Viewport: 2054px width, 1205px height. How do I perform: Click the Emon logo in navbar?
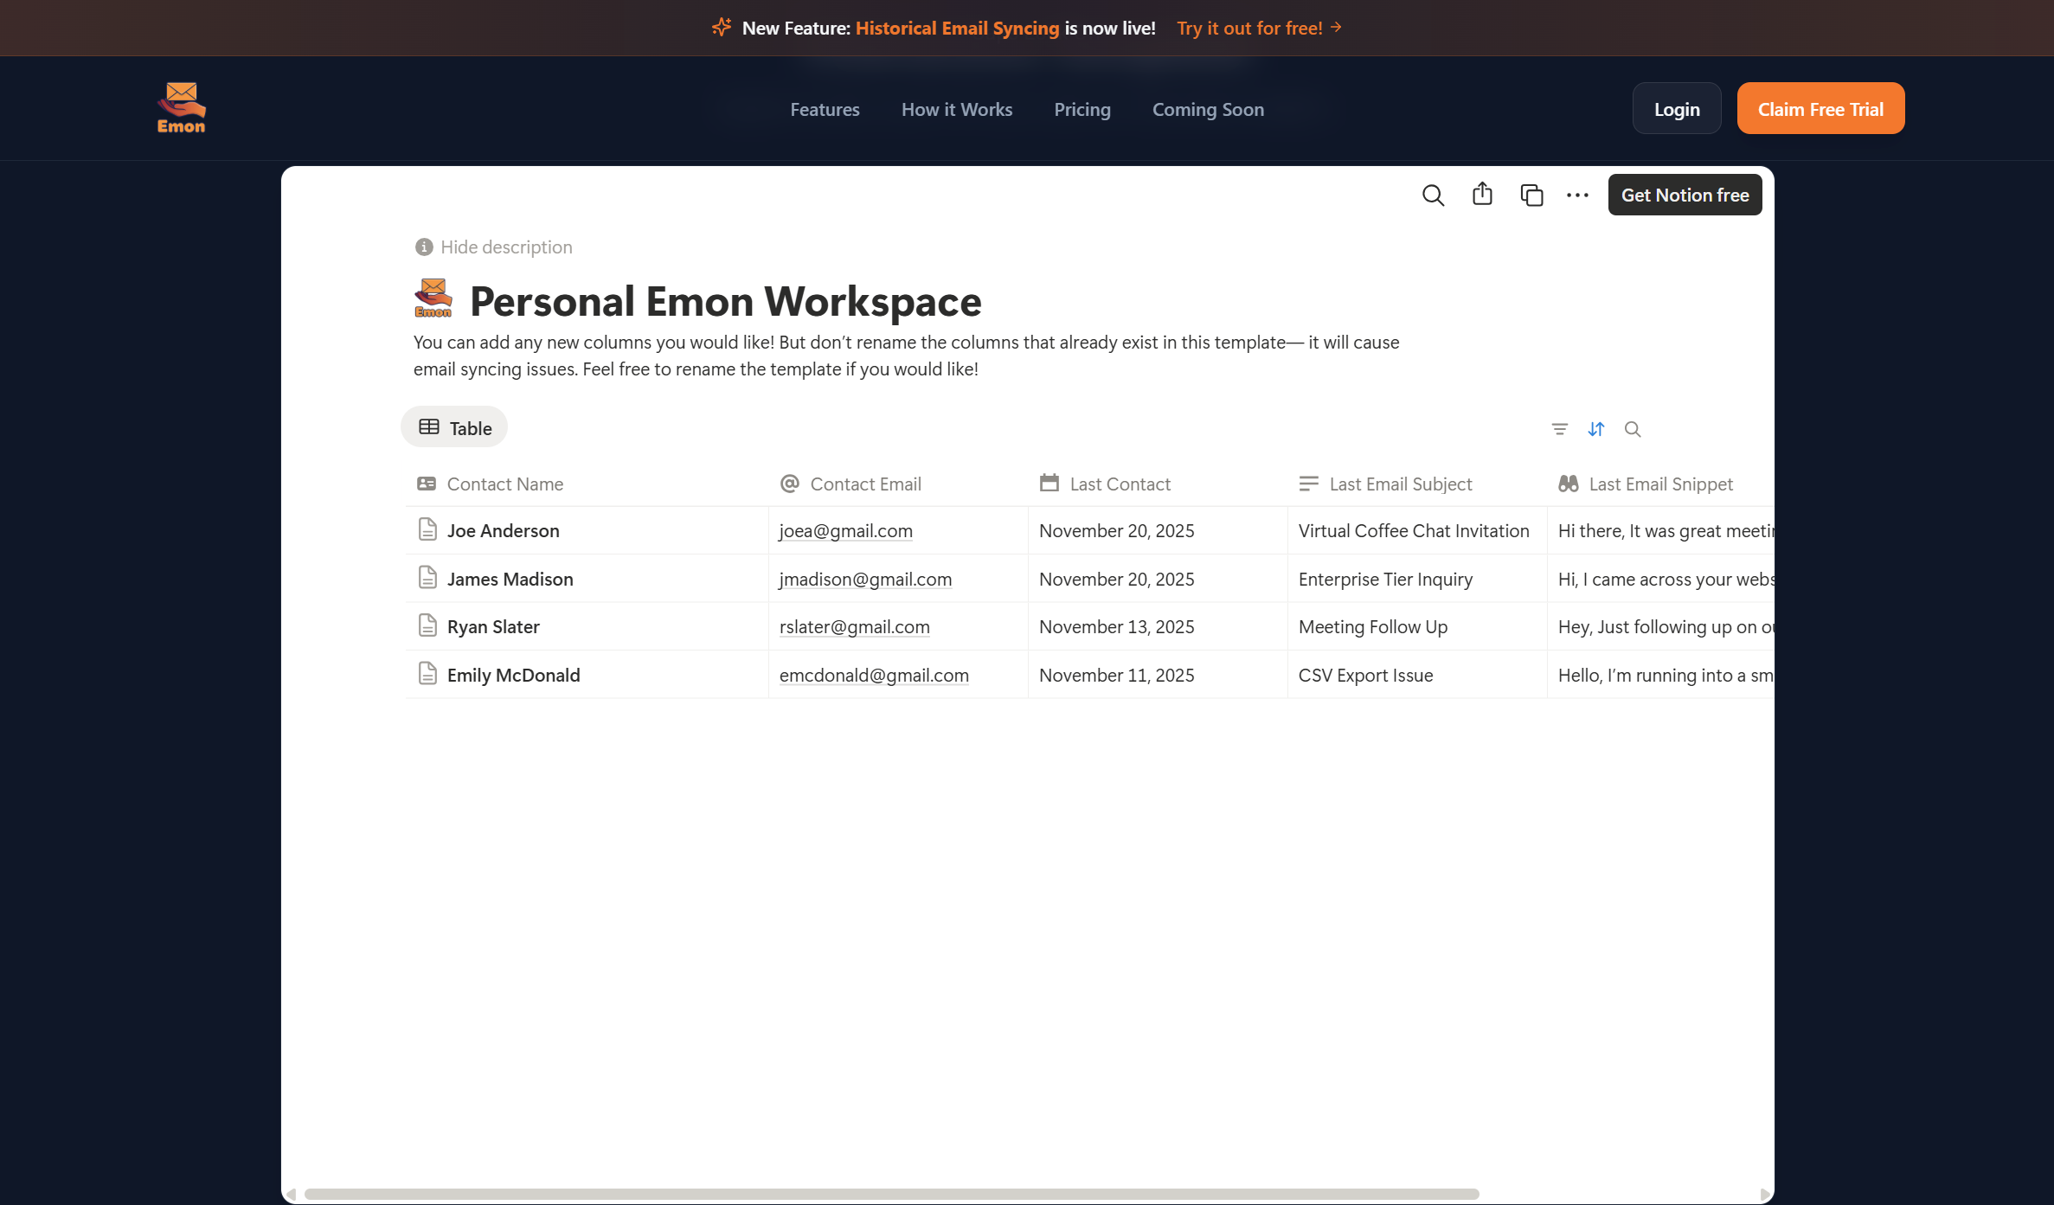pos(181,108)
